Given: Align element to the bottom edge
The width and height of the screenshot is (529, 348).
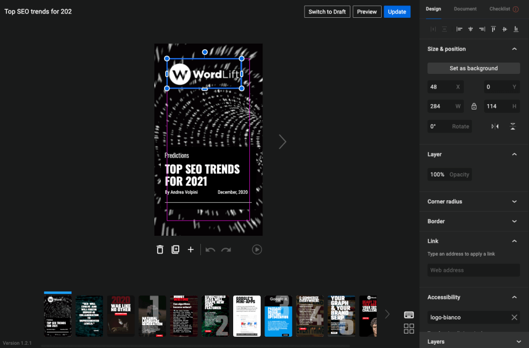Looking at the screenshot, I should coord(516,29).
